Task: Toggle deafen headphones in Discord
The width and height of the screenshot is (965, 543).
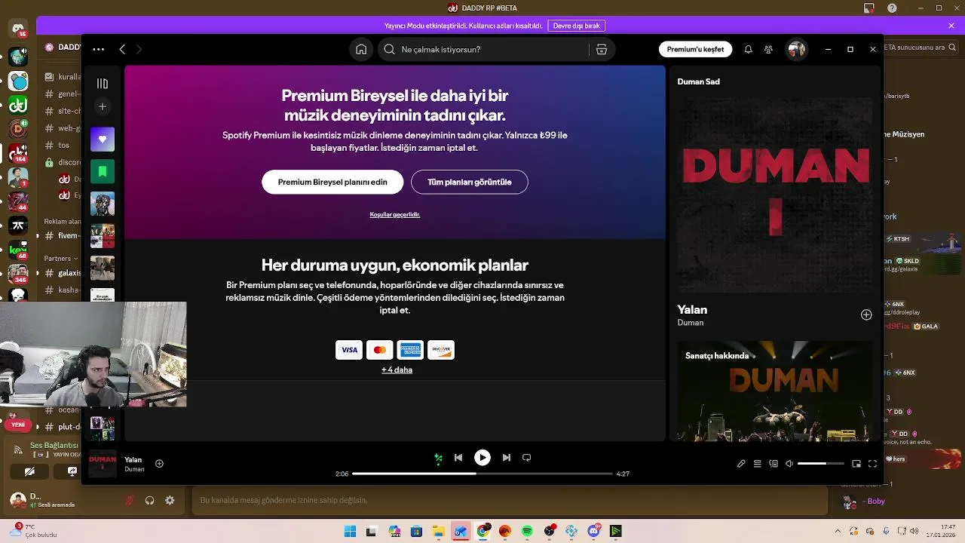Action: tap(149, 500)
